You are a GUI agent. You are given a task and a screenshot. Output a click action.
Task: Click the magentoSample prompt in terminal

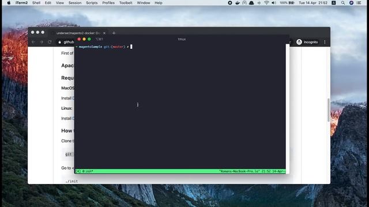pyautogui.click(x=91, y=47)
